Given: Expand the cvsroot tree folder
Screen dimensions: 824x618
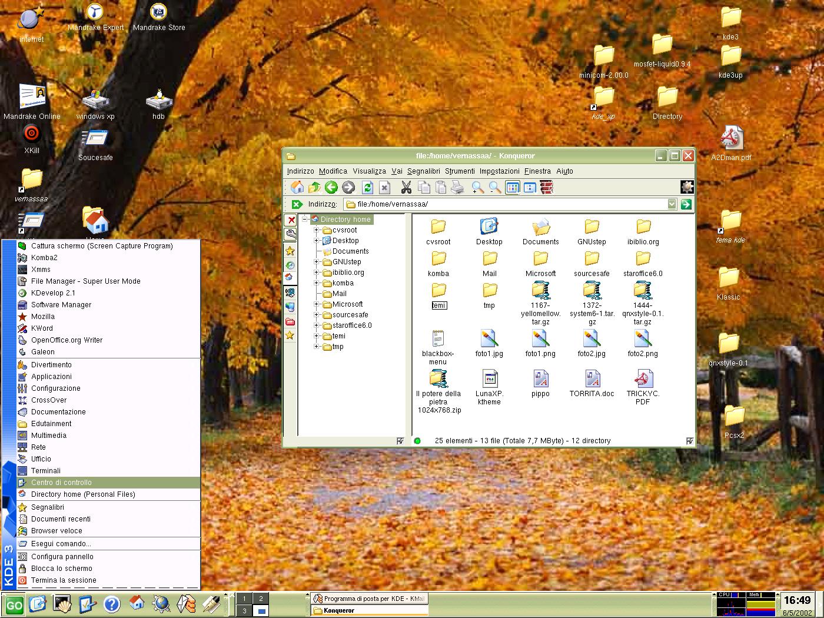Looking at the screenshot, I should (x=317, y=230).
